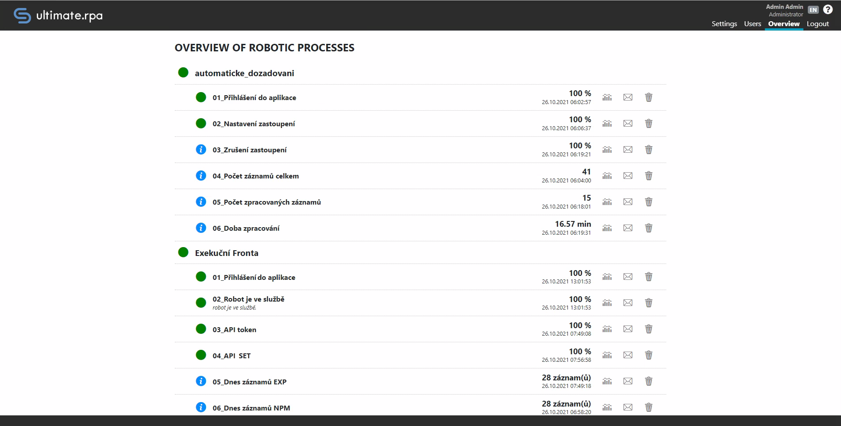Click envelope icon for 03_API token
841x426 pixels.
pyautogui.click(x=628, y=329)
